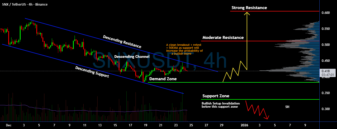Click the 23 date label on time axis
The width and height of the screenshot is (337, 129).
pyautogui.click(x=176, y=125)
